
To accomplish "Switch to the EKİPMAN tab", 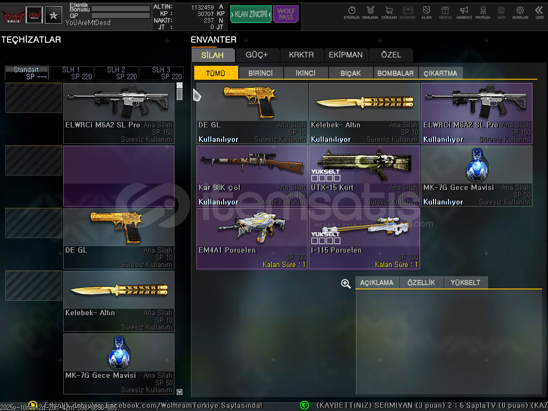I will coord(346,55).
